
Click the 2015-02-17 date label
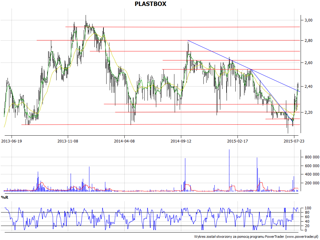point(237,141)
